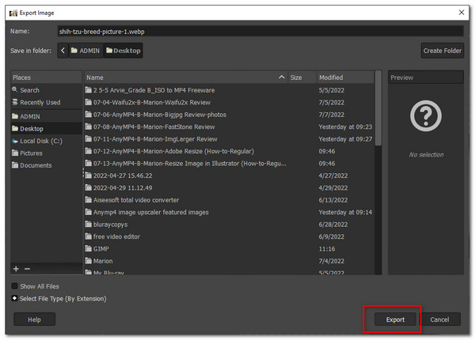Click the Search magnifier icon in Places
The width and height of the screenshot is (475, 340).
(x=14, y=90)
